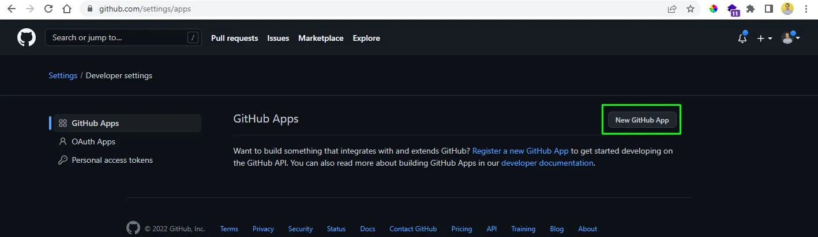Click the share page icon in address bar
The height and width of the screenshot is (237, 818).
click(x=672, y=9)
